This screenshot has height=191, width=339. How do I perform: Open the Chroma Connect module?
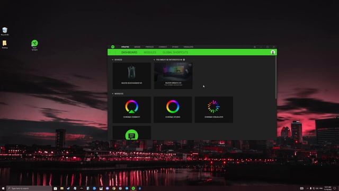coord(132,110)
